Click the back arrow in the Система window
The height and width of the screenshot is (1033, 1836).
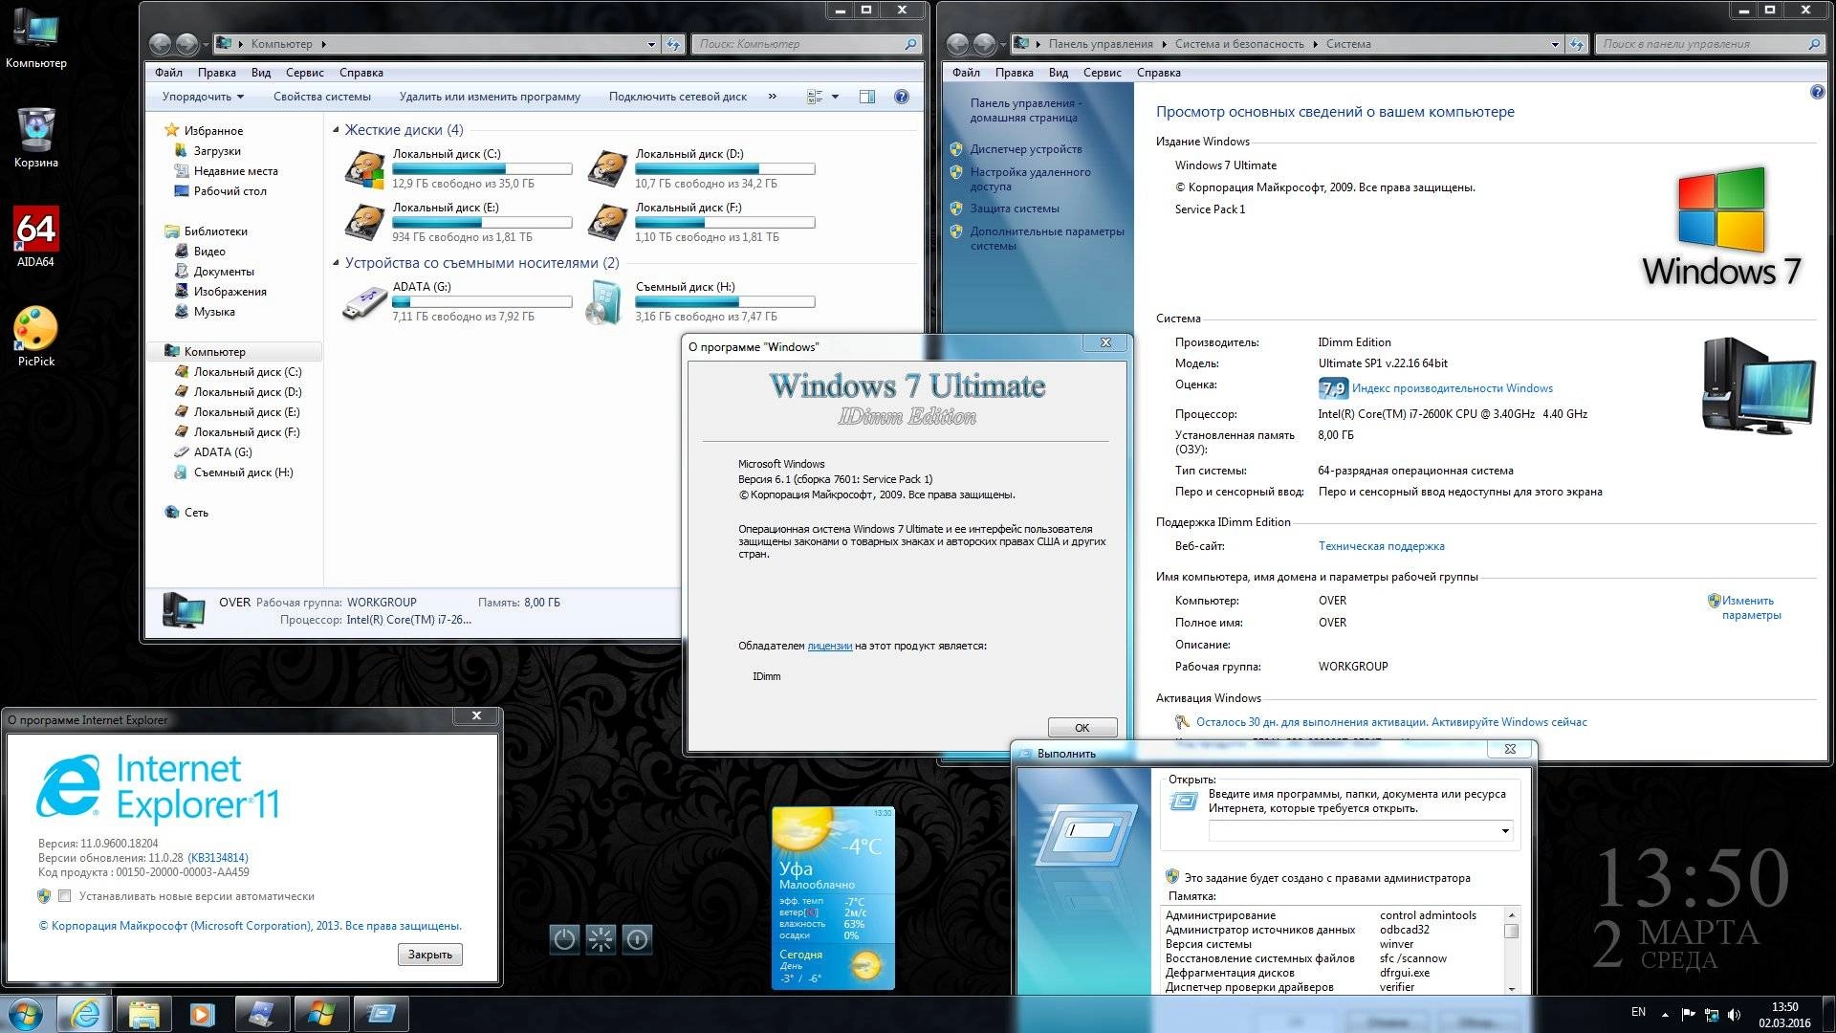click(x=957, y=44)
